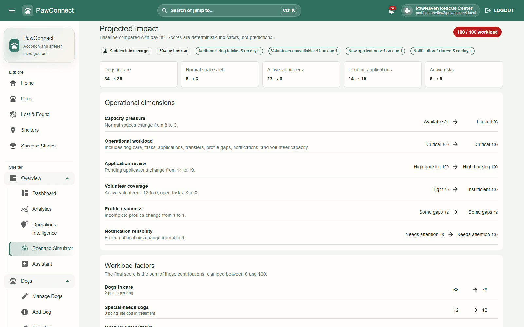This screenshot has height=327, width=524.
Task: Click the Notification failures chip
Action: (442, 51)
